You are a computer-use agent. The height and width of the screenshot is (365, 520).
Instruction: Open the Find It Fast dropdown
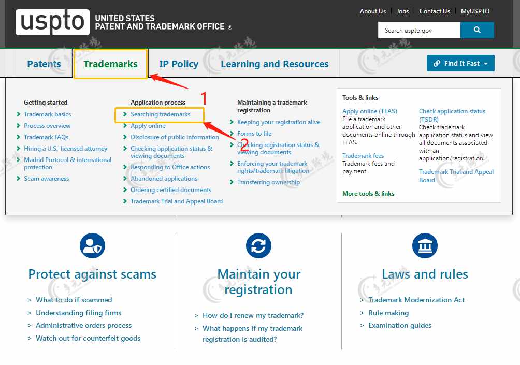[460, 63]
